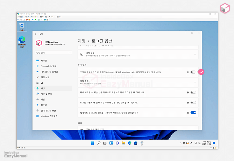This screenshot has width=234, height=161.
Task: Click the green Revert arrow toolbar icon
Action: pyautogui.click(x=42, y=19)
